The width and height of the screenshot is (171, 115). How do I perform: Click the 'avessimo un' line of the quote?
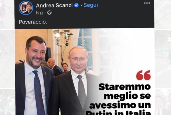[x=120, y=105]
